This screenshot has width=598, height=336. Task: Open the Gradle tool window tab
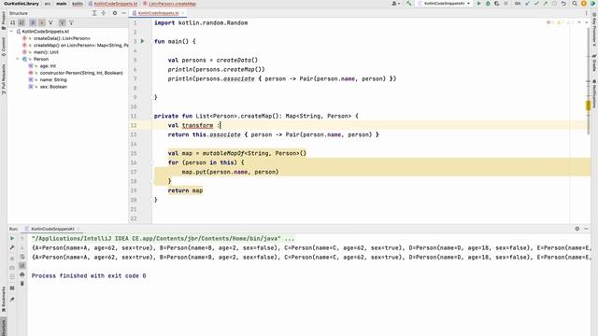594,63
